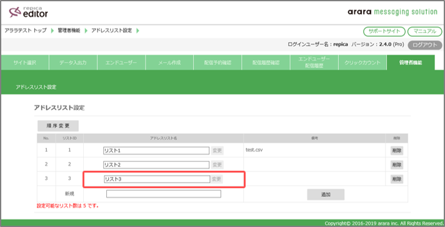Open the クリックカウント tab
The image size is (445, 227).
pos(362,63)
